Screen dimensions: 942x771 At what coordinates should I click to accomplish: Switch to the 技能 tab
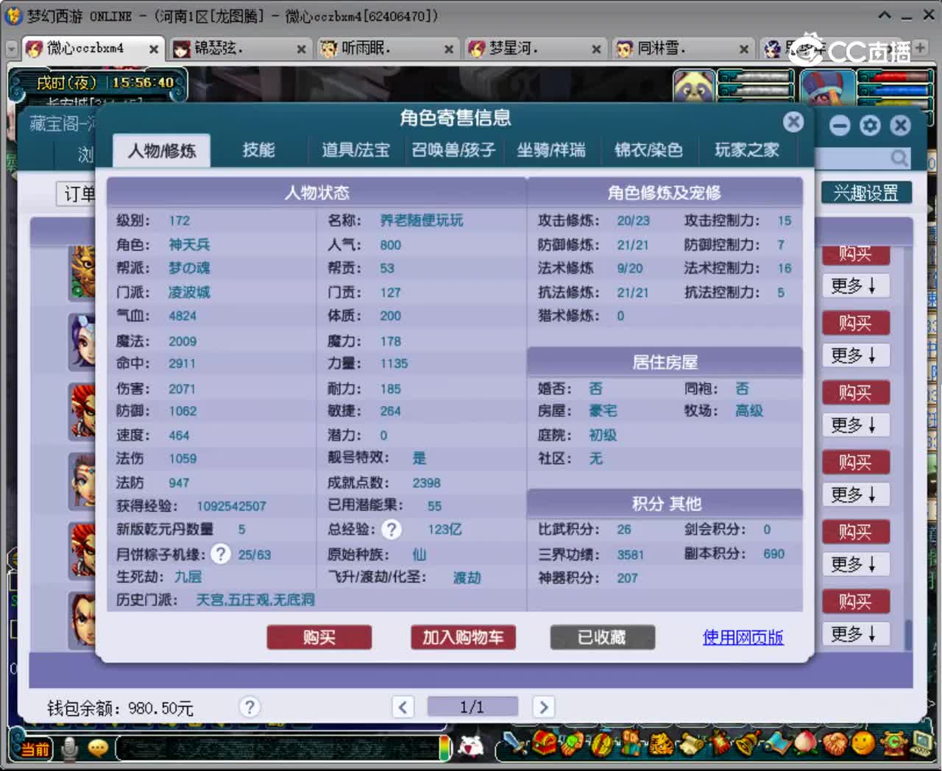258,150
